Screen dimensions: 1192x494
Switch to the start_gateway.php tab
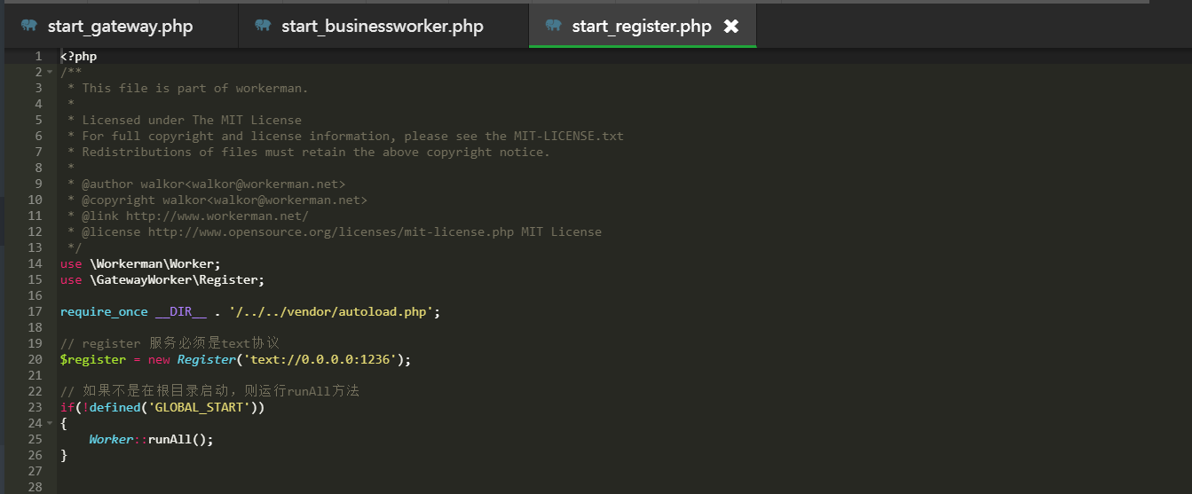click(120, 26)
